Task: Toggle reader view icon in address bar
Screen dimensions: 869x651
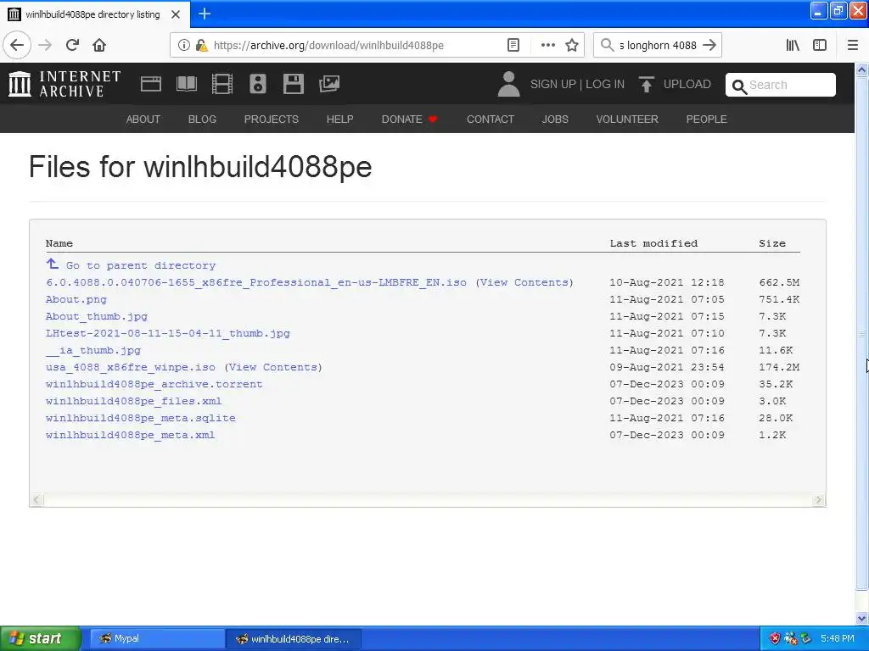Action: pyautogui.click(x=513, y=46)
